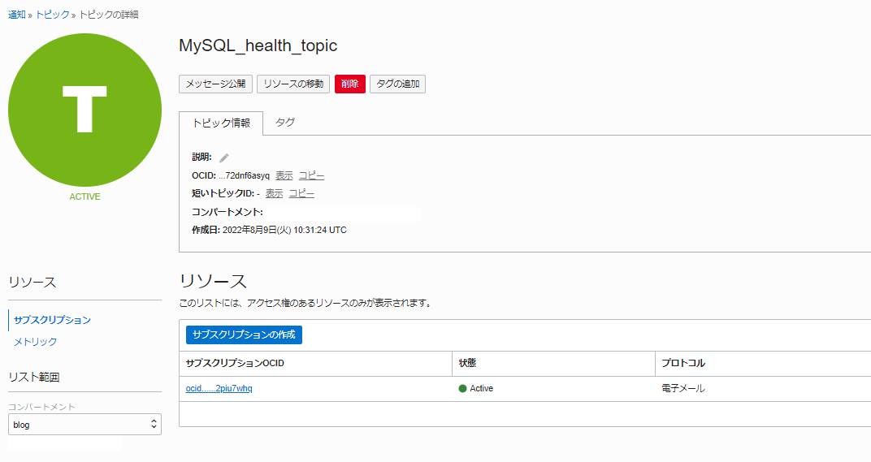Image resolution: width=871 pixels, height=462 pixels.
Task: Click the pencil icon to edit description
Action: tap(224, 158)
